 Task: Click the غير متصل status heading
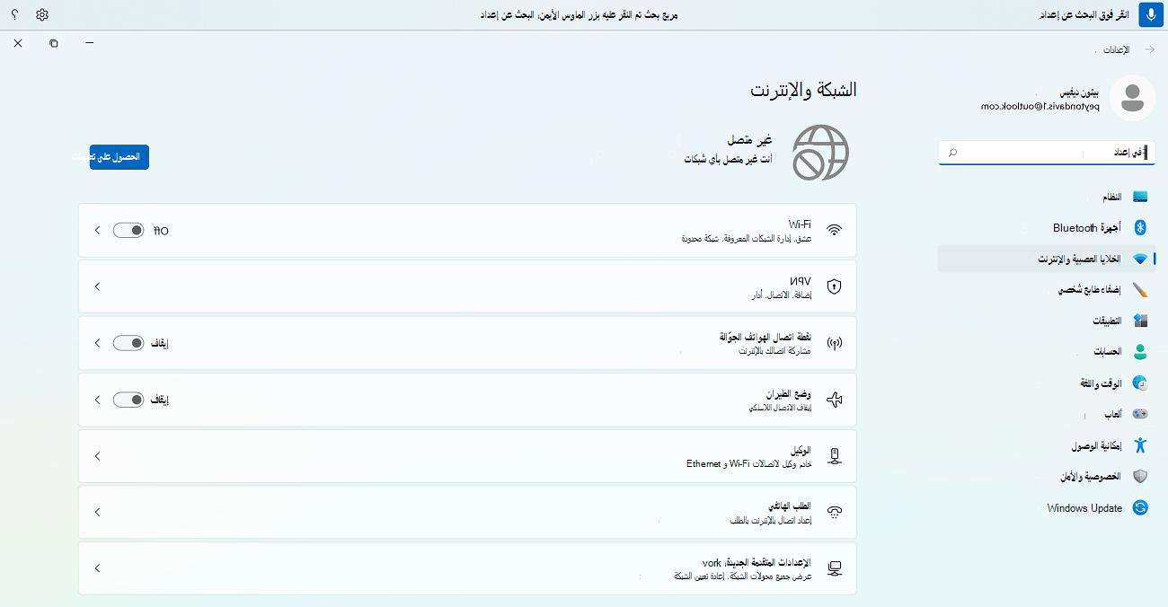point(749,141)
